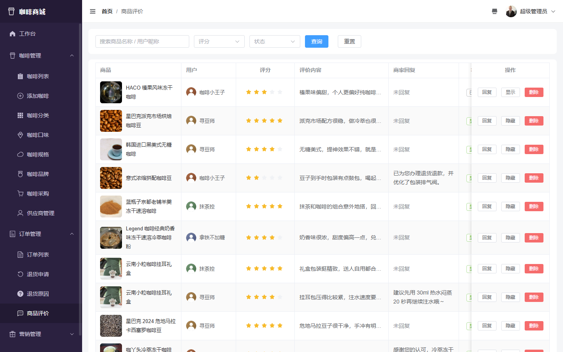
Task: Expand the 营销管理 sidebar menu
Action: 41,334
